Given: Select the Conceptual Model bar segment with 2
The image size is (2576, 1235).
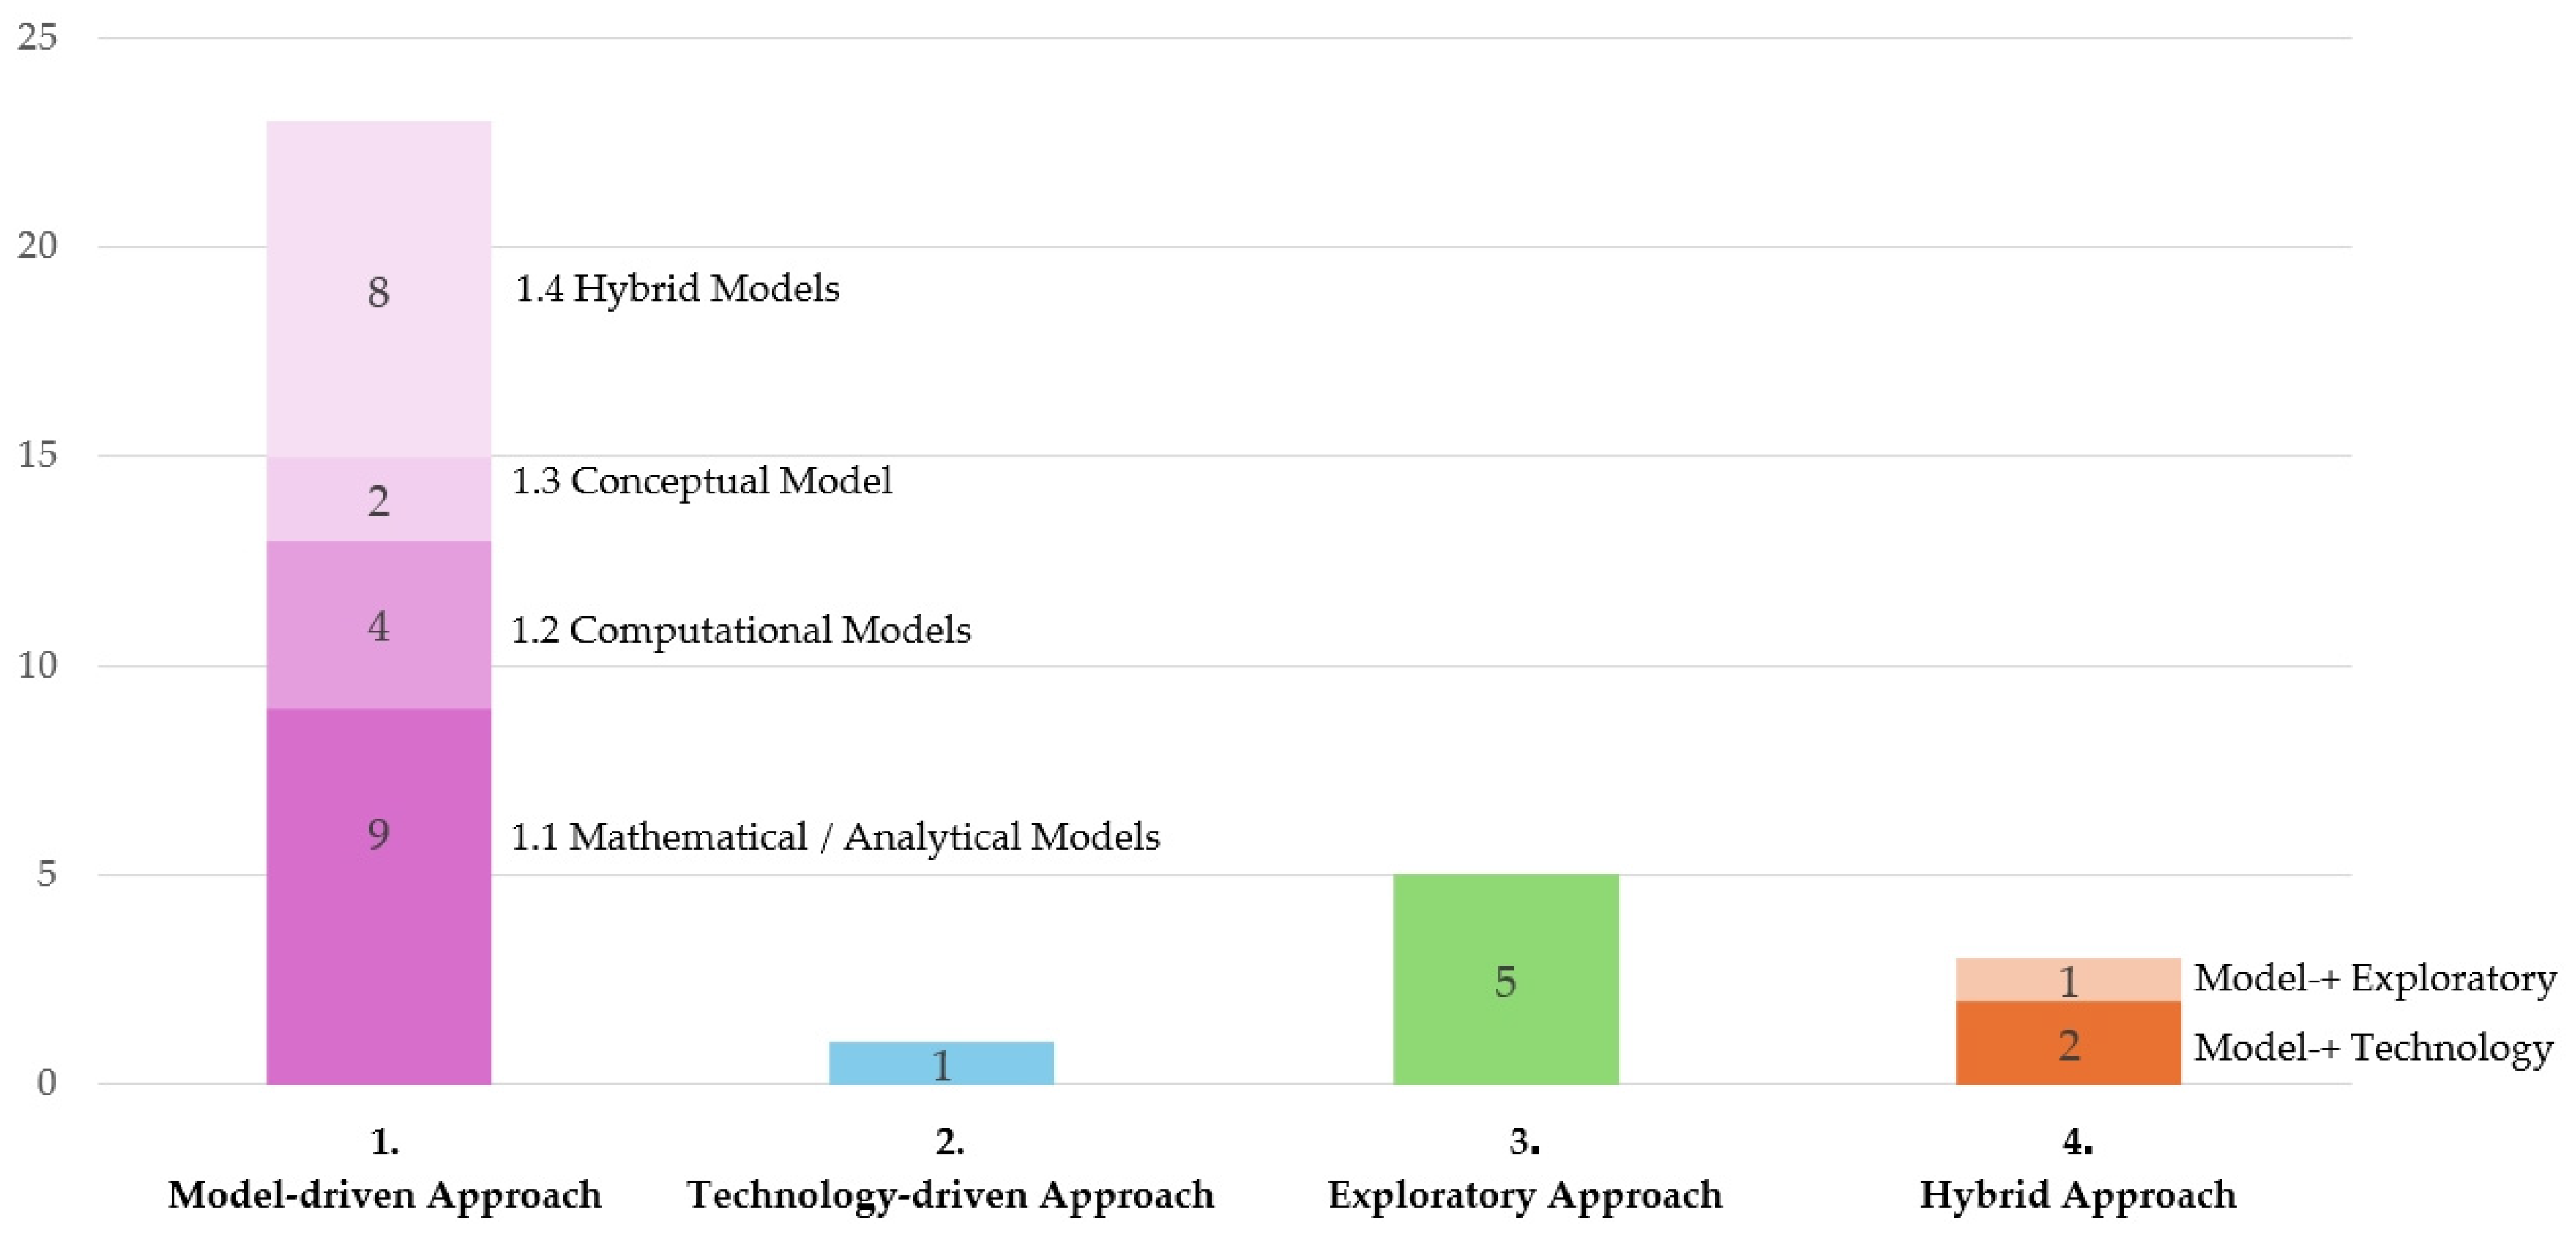Looking at the screenshot, I should [x=378, y=499].
